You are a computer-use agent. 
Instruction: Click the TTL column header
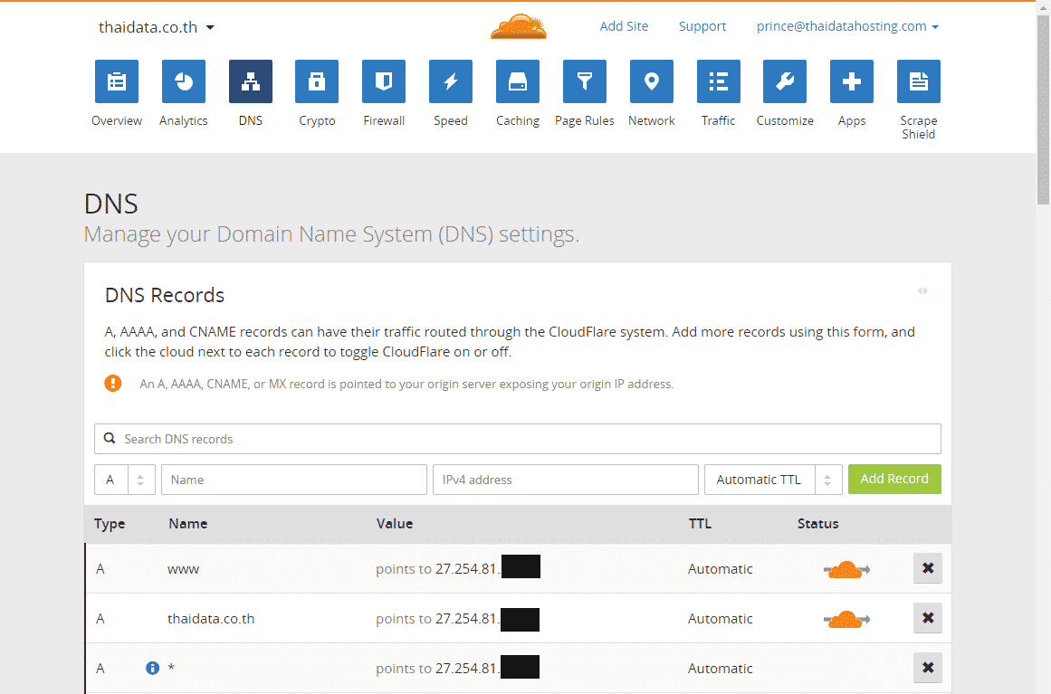(700, 524)
